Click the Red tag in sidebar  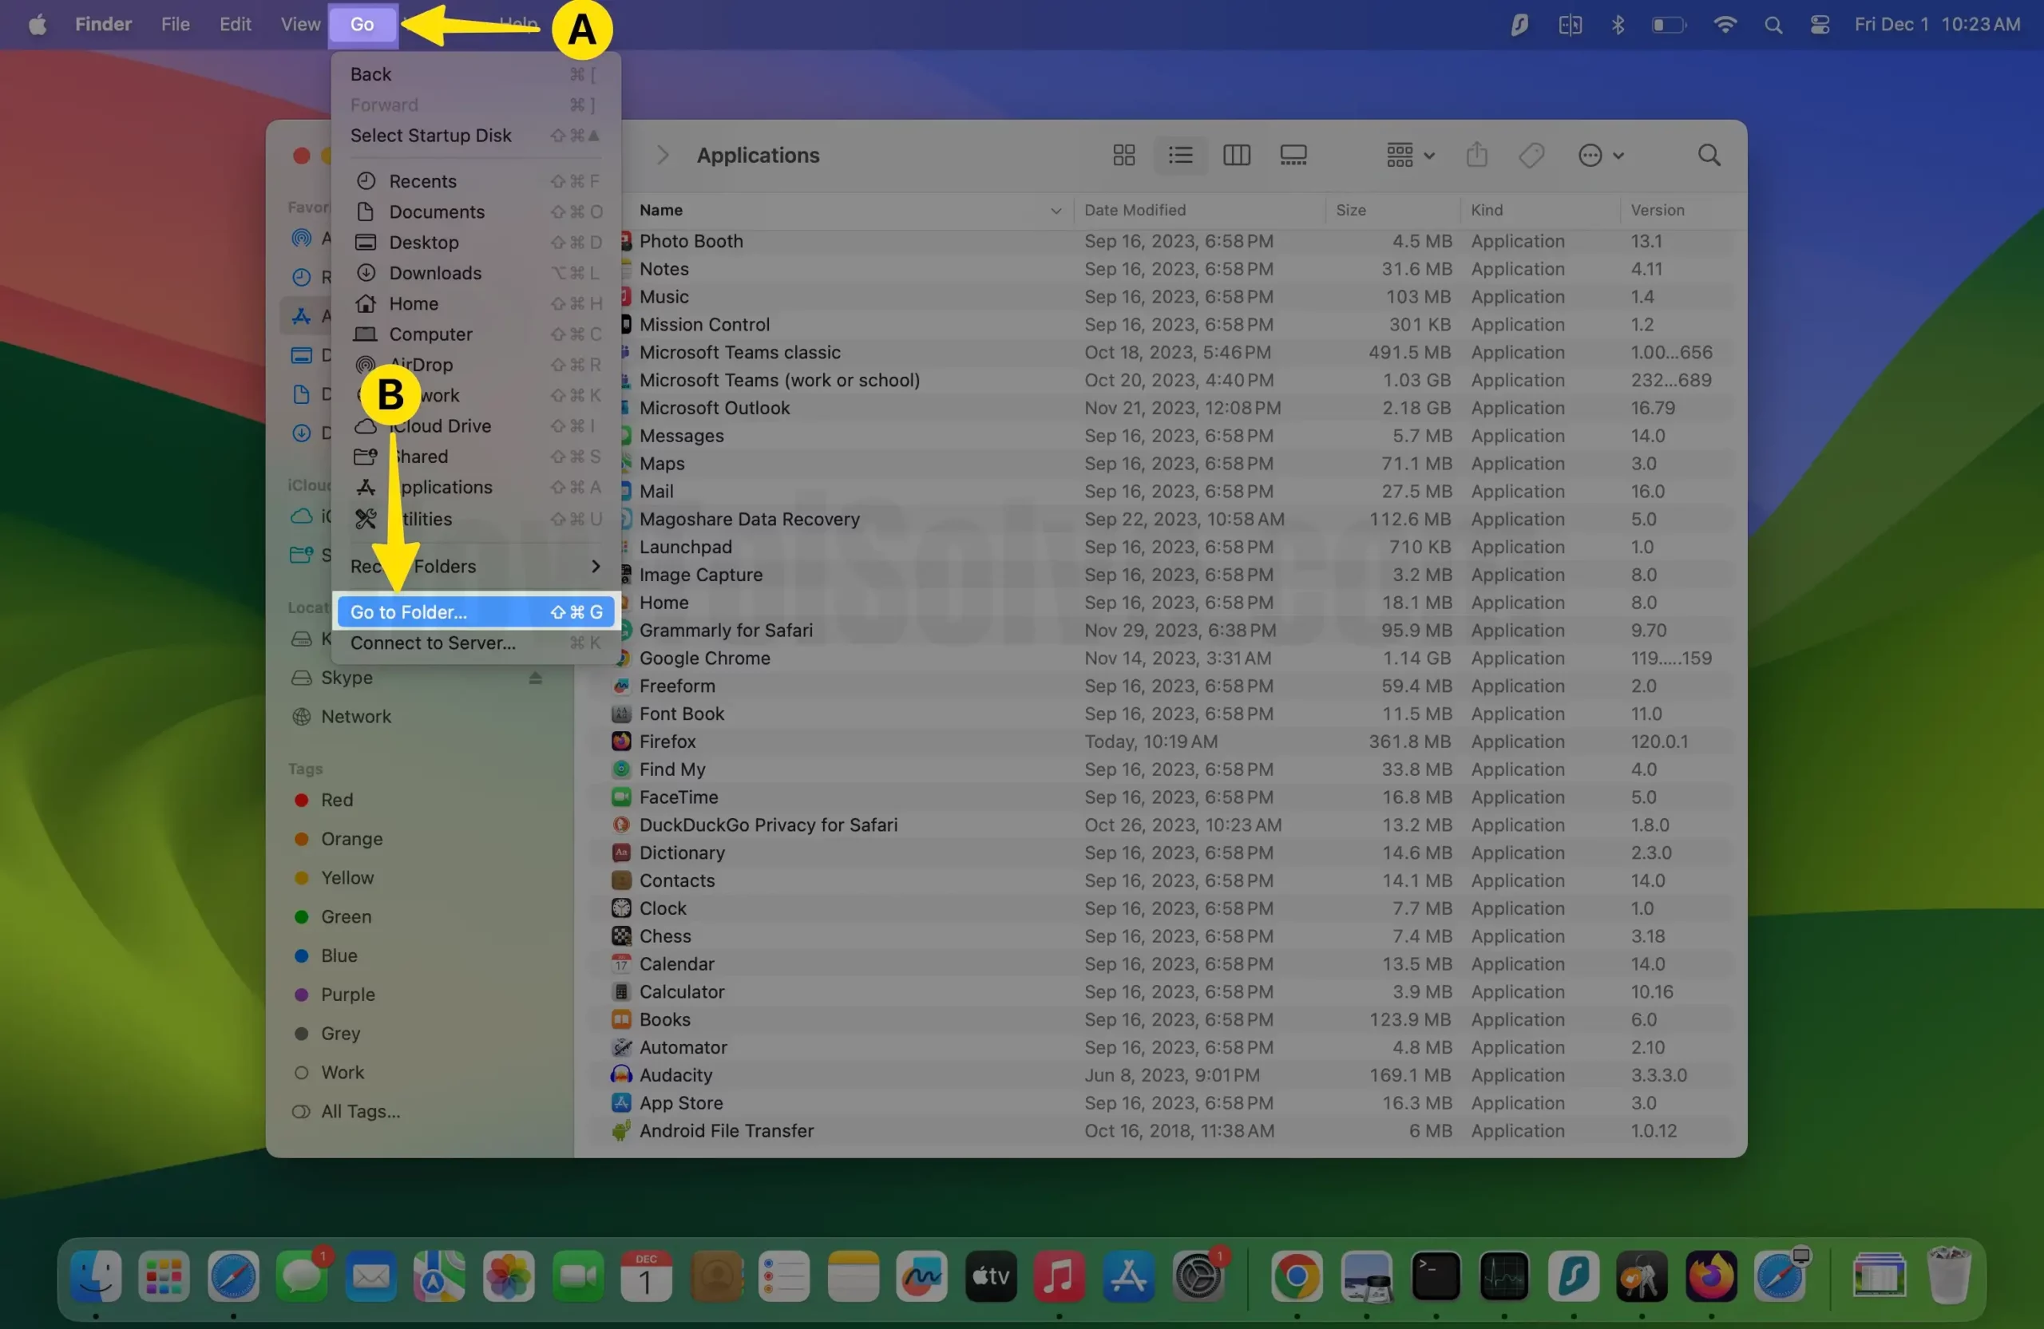[x=337, y=799]
